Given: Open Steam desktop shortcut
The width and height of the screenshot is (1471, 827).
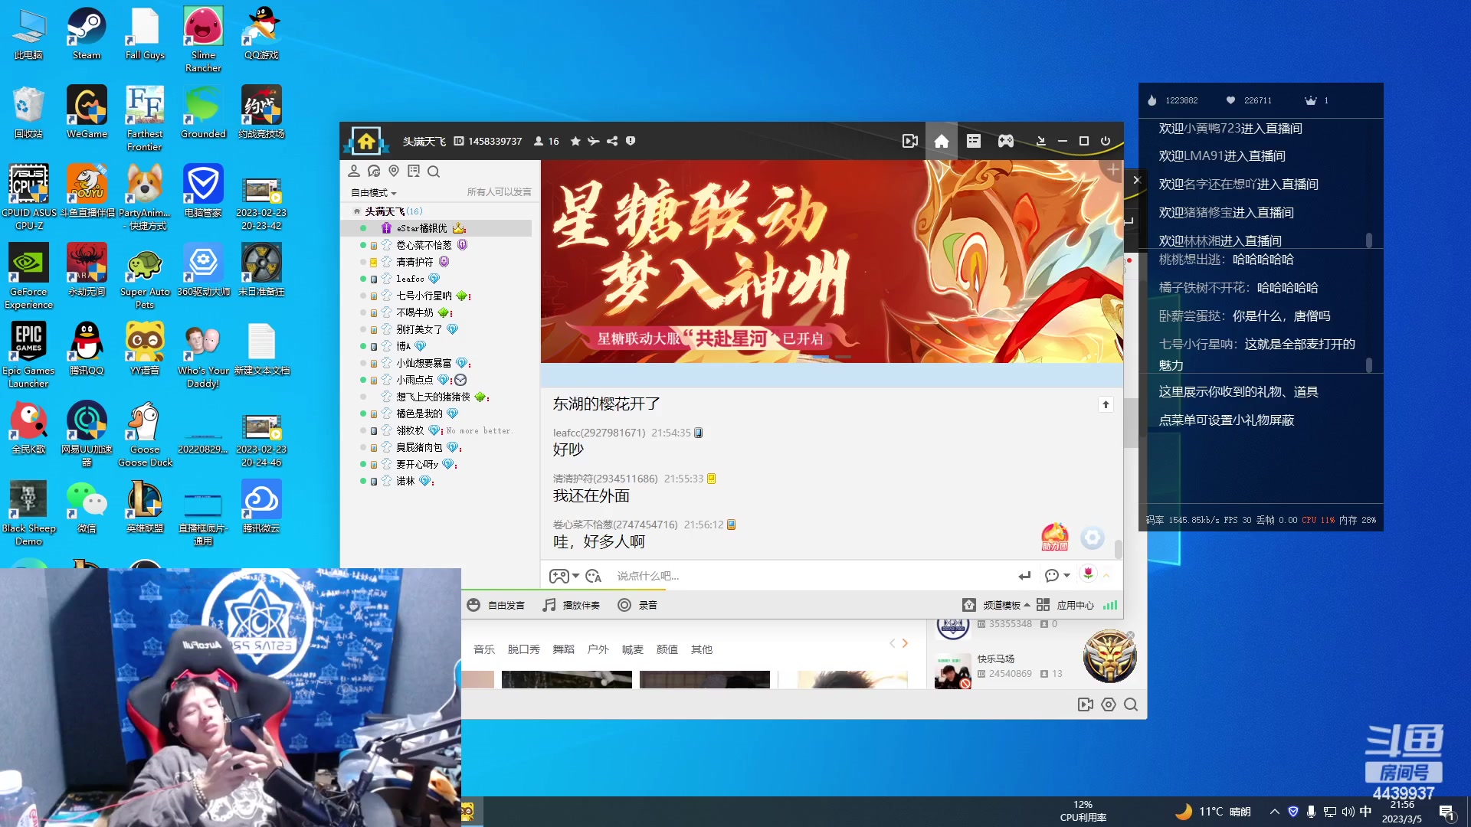Looking at the screenshot, I should tap(87, 34).
